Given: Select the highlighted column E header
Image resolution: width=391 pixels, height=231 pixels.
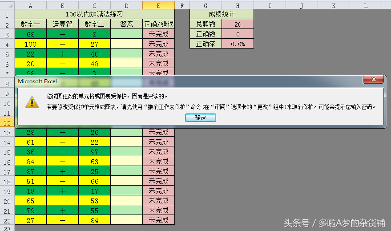Looking at the screenshot, I should (x=158, y=5).
